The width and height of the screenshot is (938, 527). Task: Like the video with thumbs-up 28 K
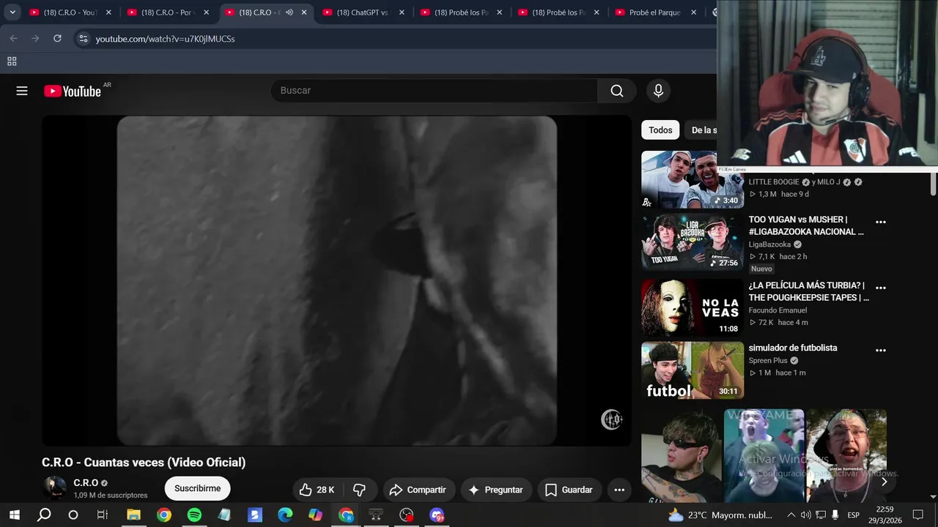[x=317, y=490]
